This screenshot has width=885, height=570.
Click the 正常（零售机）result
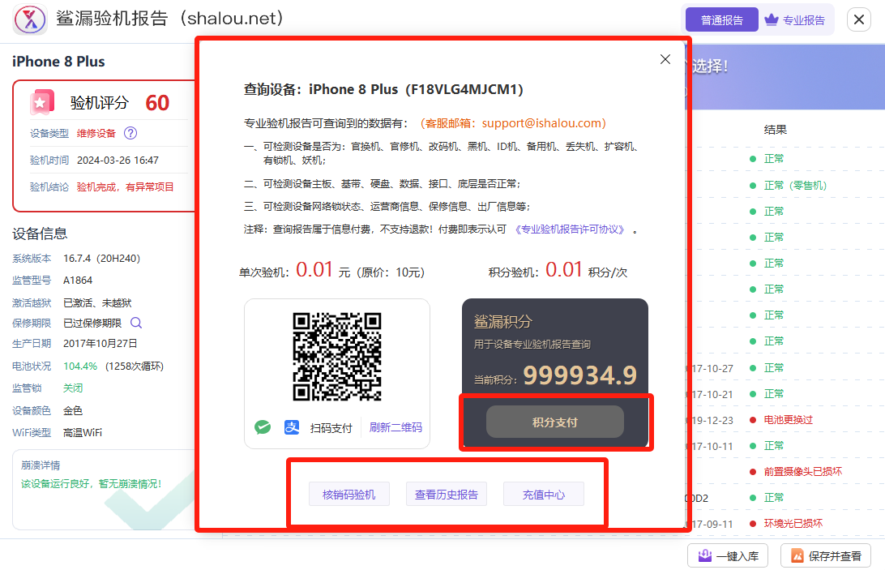tap(795, 186)
